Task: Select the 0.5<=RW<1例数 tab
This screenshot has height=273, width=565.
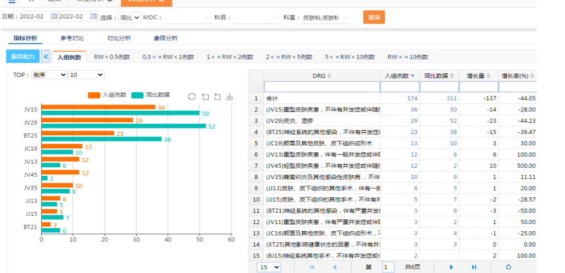Action: 168,57
